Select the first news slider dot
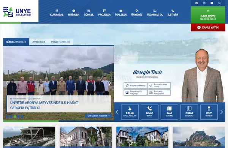Image resolution: width=228 pixels, height=148 pixels. (8, 117)
